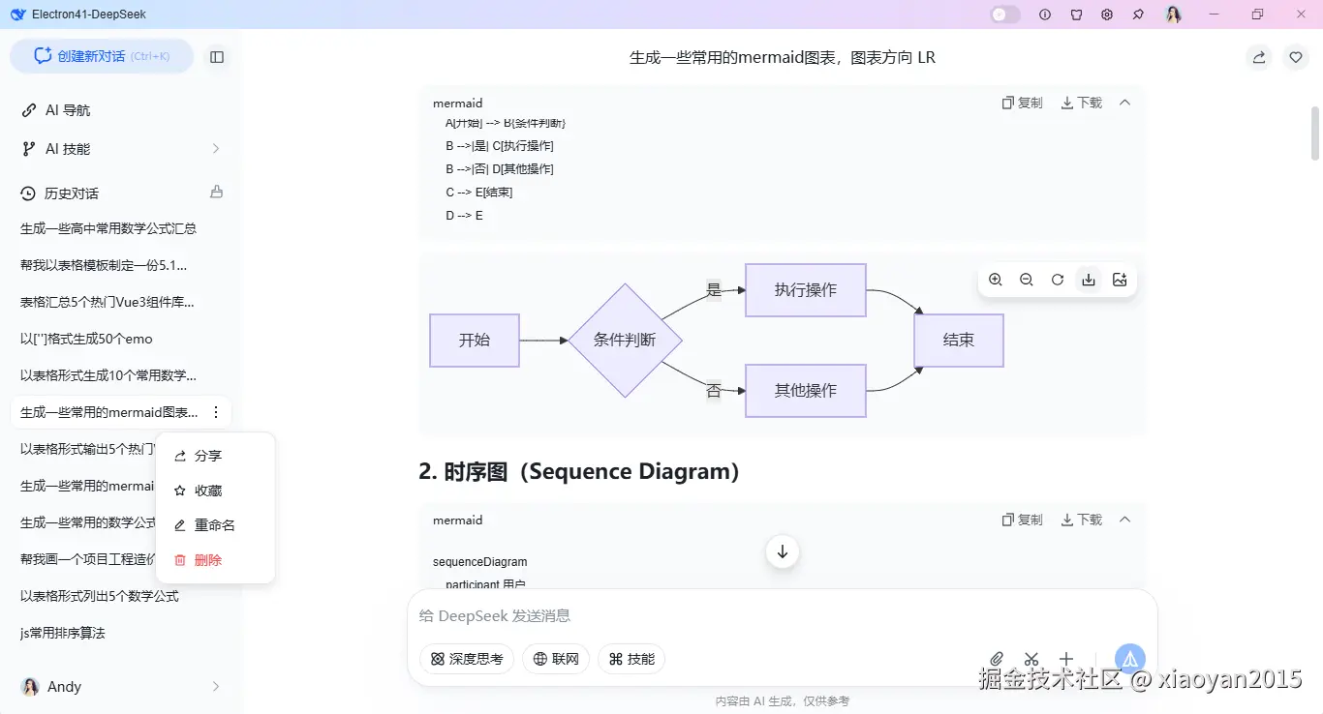Copy the mermaid flowchart code
The width and height of the screenshot is (1323, 714).
point(1022,102)
